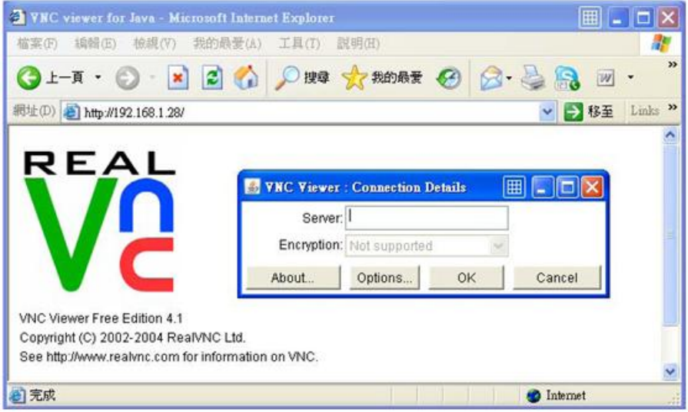Click the Internet zone globe icon
The image size is (688, 412).
[x=533, y=395]
